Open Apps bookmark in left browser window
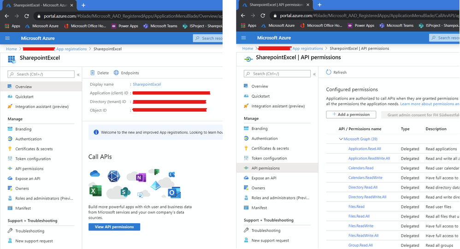 pos(12,26)
